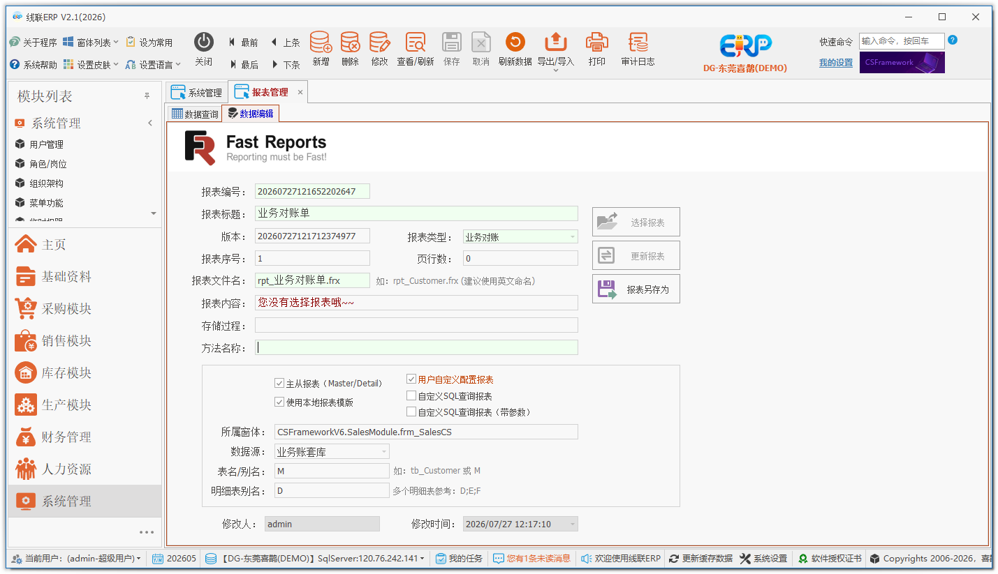The width and height of the screenshot is (998, 574).
Task: Click the 快速命令 input box
Action: [902, 41]
